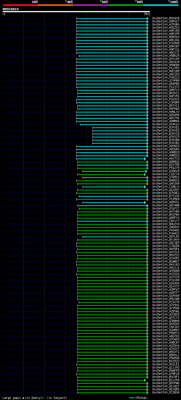Select hit UniRef100_B3VXC5
Screen dimensions: 181x400
tap(166, 137)
